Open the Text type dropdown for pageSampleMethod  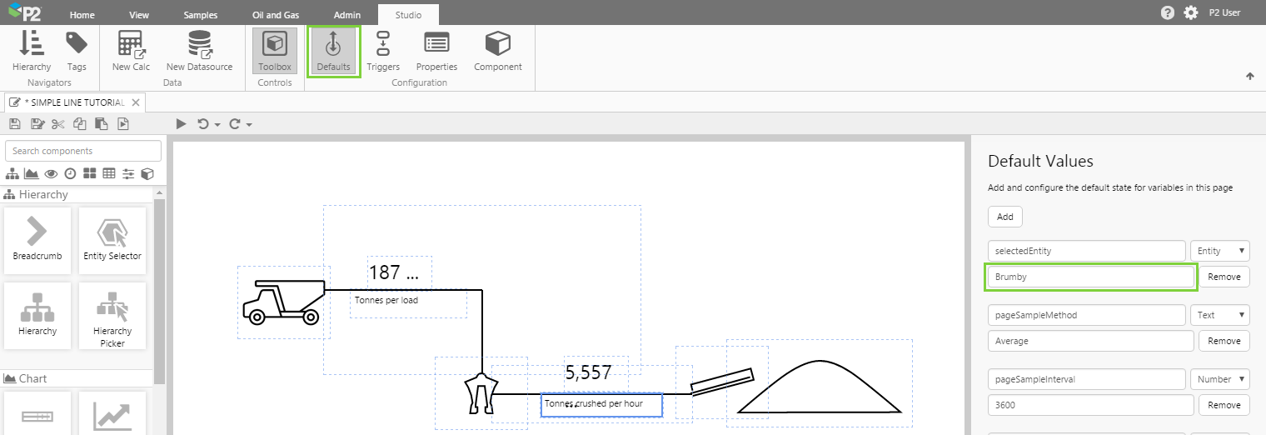pos(1219,315)
